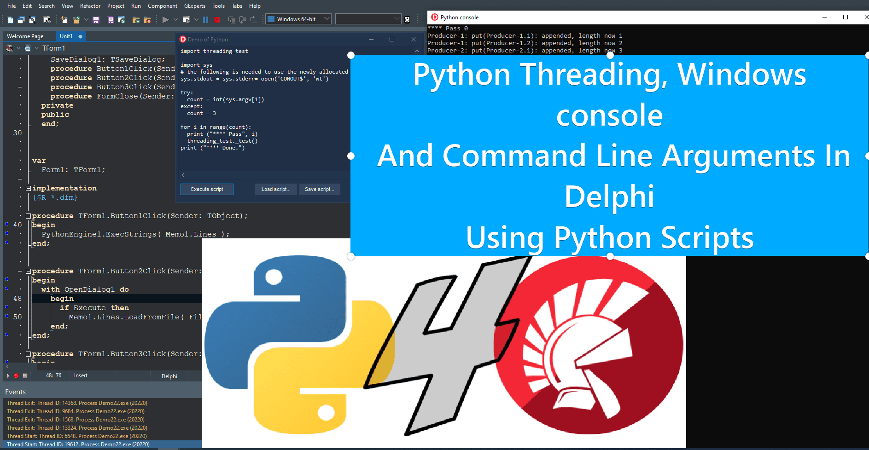The image size is (869, 450).
Task: Click Remove File from Project icon
Action: [147, 20]
